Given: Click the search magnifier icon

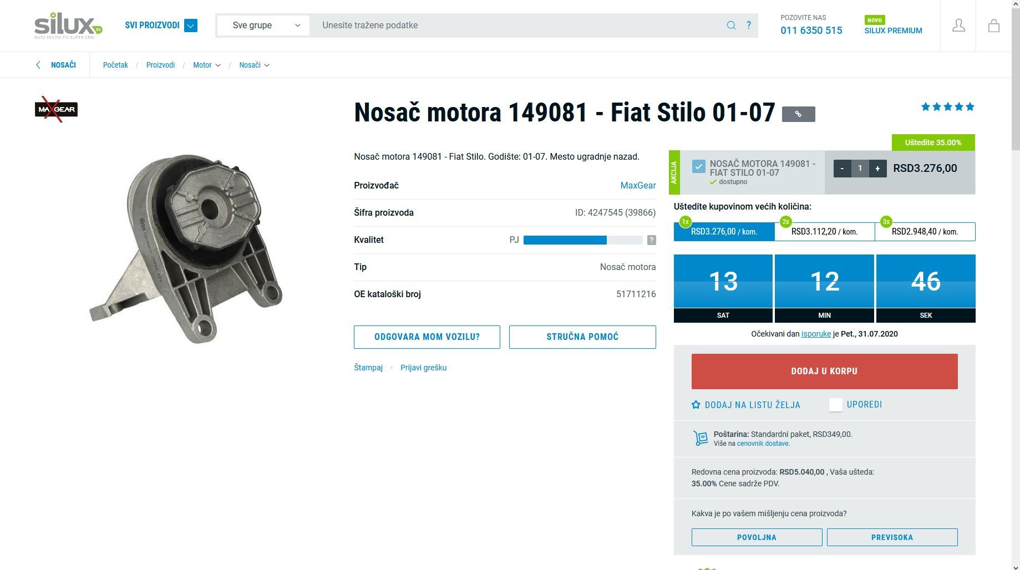Looking at the screenshot, I should 731,26.
